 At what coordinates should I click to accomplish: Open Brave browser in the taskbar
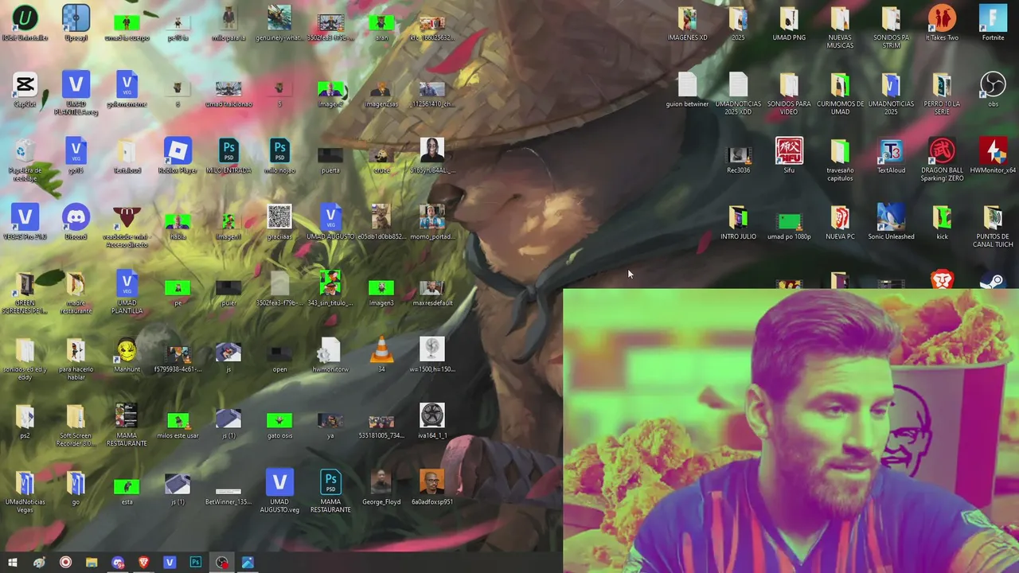pos(143,563)
